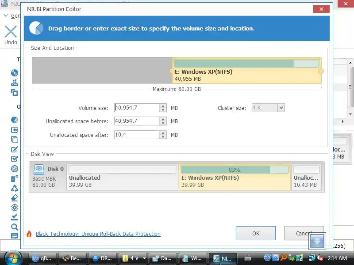Screen dimensions: 354x265
Task: Switch to the Be... taskbar window
Action: [x=72, y=258]
